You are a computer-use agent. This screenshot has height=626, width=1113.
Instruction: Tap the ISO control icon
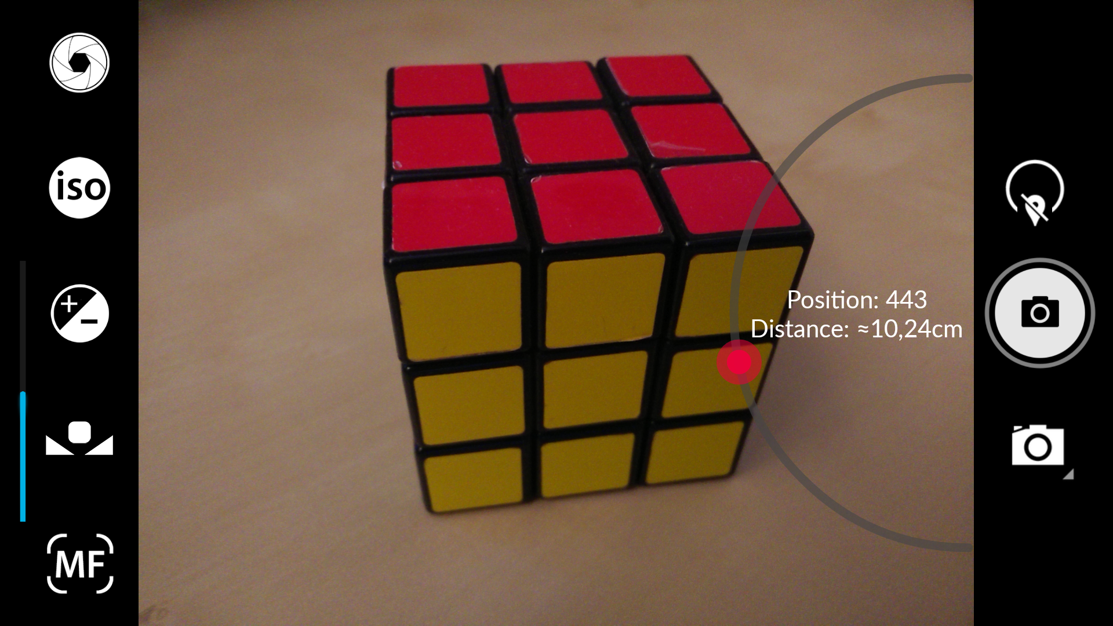tap(79, 187)
